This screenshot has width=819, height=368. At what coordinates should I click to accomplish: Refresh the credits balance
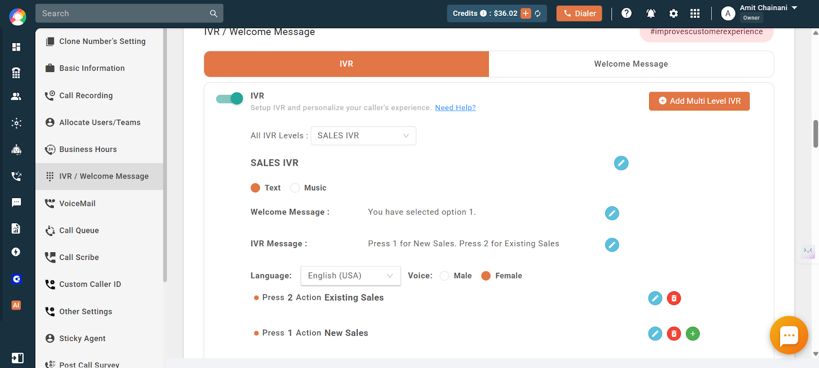tap(538, 13)
